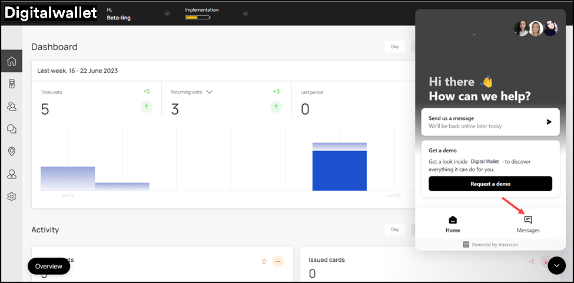Click the Overview button

(x=49, y=266)
